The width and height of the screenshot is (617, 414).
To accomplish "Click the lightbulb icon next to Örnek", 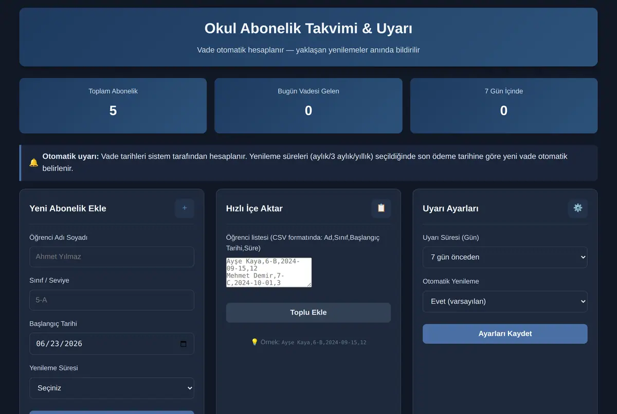I will [x=254, y=342].
